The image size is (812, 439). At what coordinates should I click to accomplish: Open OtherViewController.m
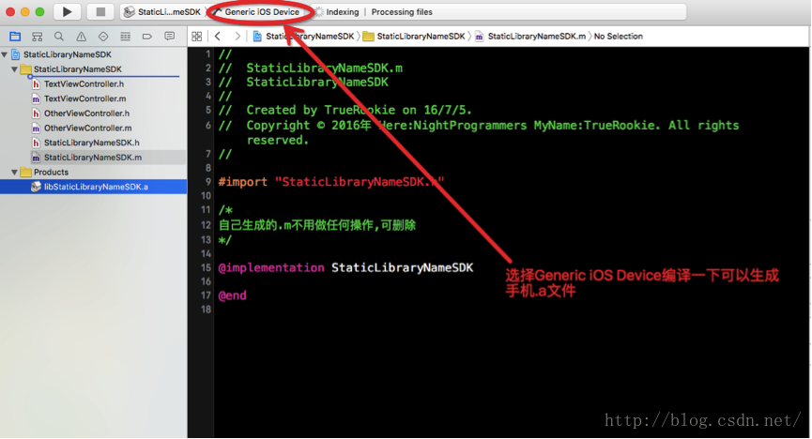tap(87, 128)
